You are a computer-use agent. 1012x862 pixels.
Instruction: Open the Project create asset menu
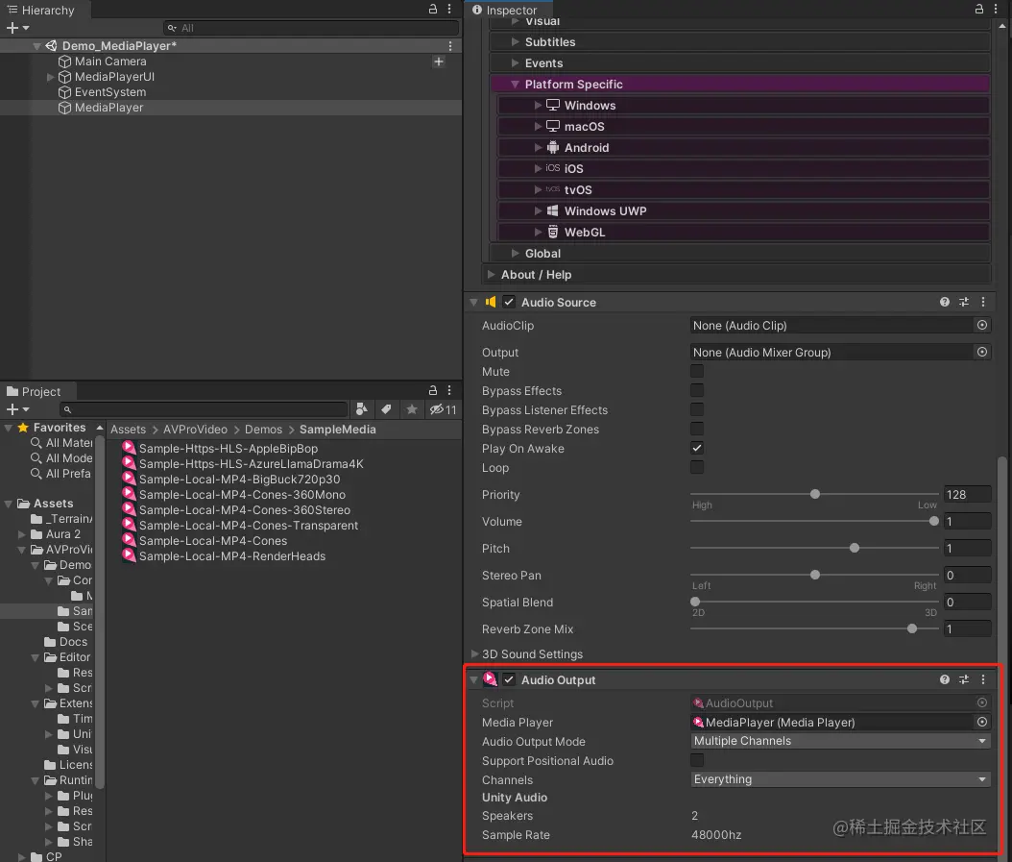17,409
